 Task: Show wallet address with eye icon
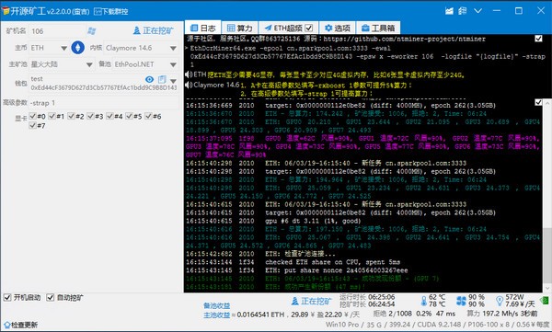[x=150, y=80]
